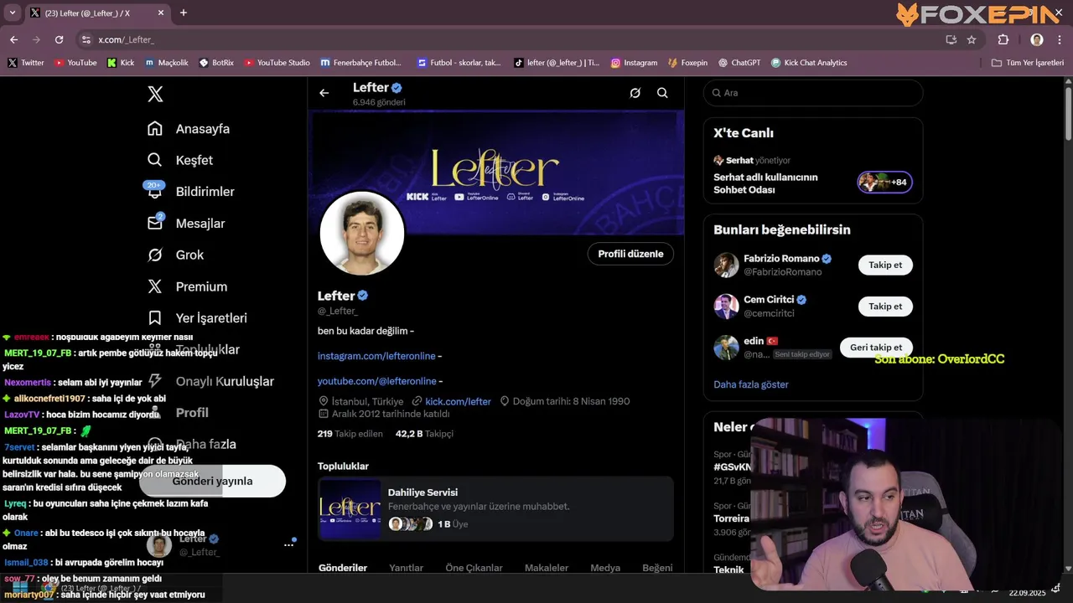The image size is (1073, 603).
Task: Open Chrome profile avatar icon
Action: [x=1037, y=39]
